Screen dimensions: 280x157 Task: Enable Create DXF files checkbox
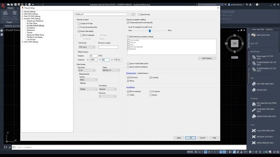(x=79, y=24)
